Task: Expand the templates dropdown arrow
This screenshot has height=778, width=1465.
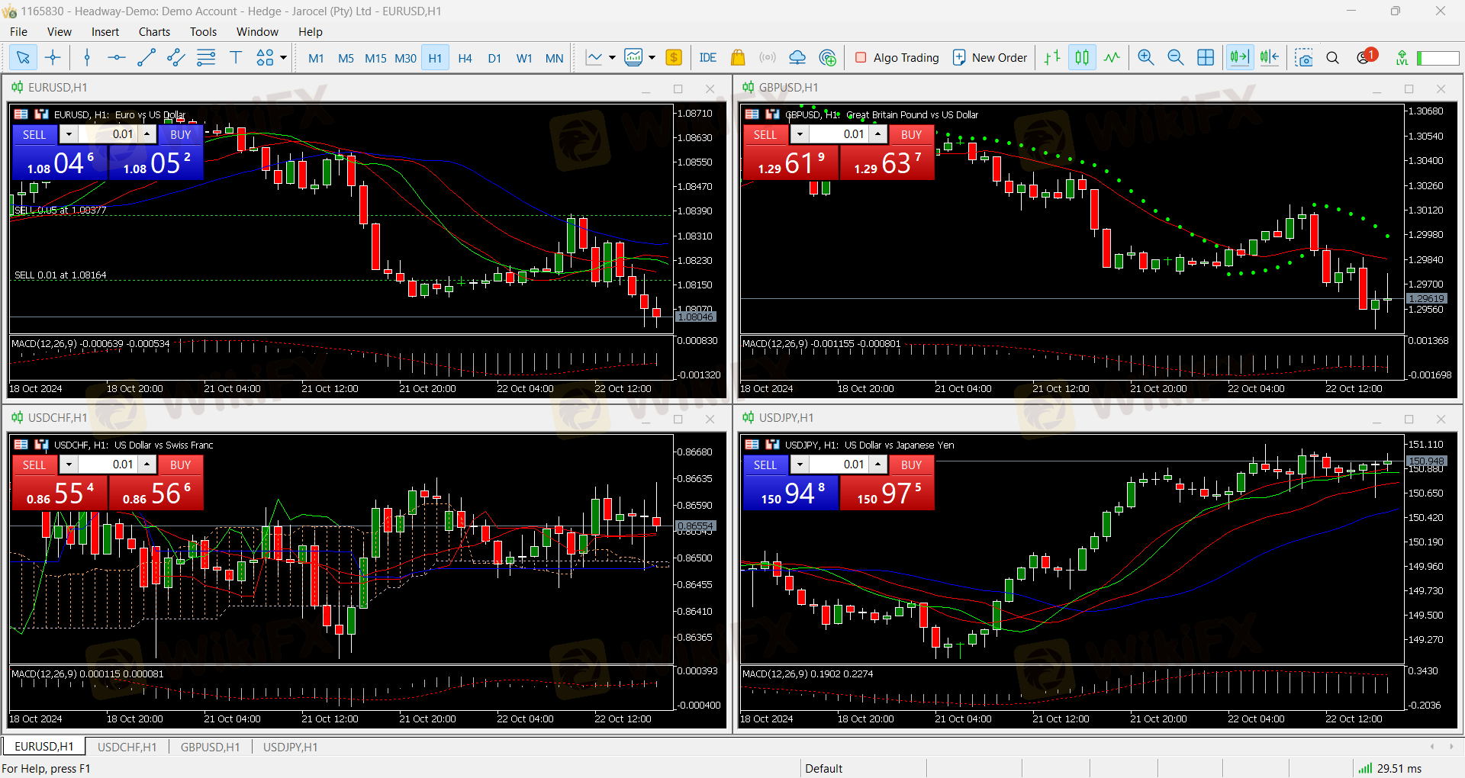Action: point(652,57)
